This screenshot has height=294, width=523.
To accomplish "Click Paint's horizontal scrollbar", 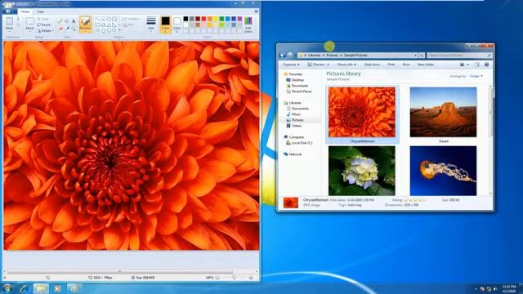I will [x=120, y=272].
